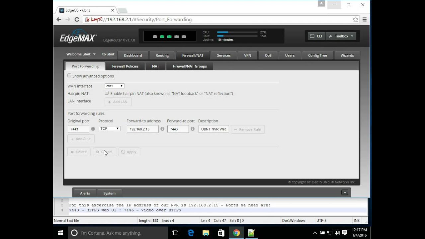Image resolution: width=425 pixels, height=239 pixels.
Task: Switch to Firewall Policies sub-tab
Action: tap(125, 66)
